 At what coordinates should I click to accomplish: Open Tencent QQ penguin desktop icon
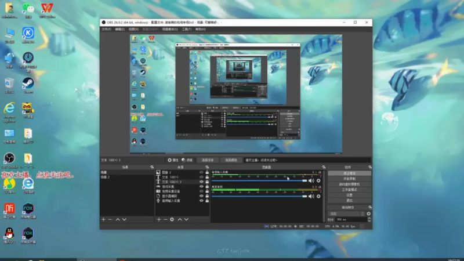coord(9,235)
